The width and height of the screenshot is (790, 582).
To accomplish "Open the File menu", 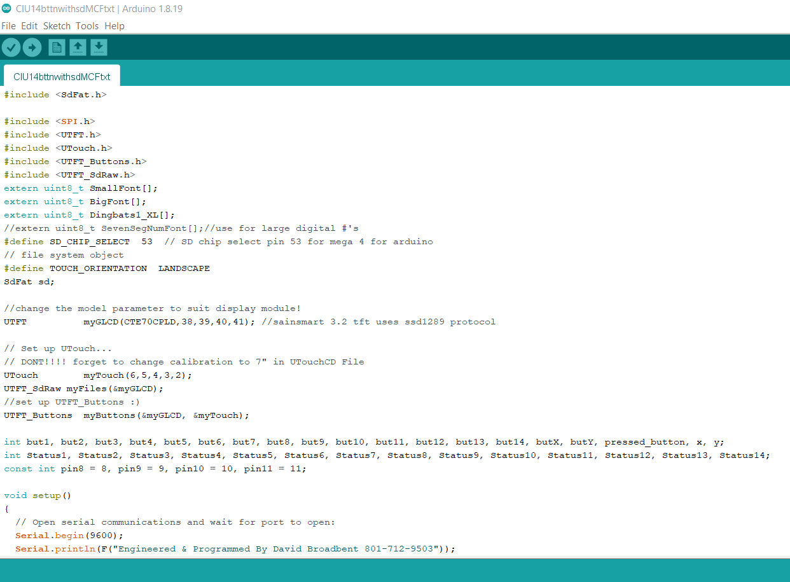I will pos(8,26).
